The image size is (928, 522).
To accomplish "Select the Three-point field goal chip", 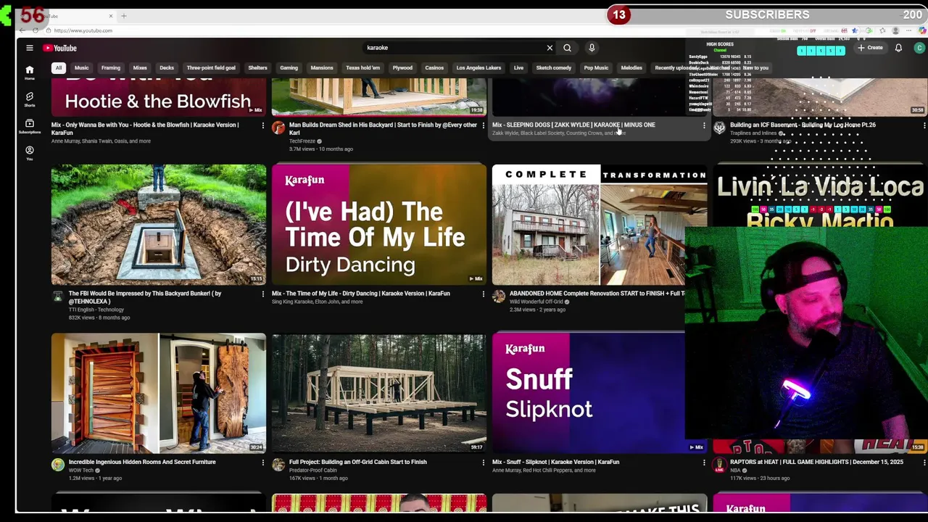I will pyautogui.click(x=211, y=68).
